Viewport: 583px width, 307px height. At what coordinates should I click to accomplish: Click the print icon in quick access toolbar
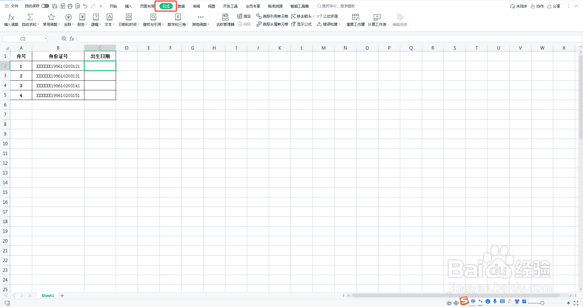70,6
